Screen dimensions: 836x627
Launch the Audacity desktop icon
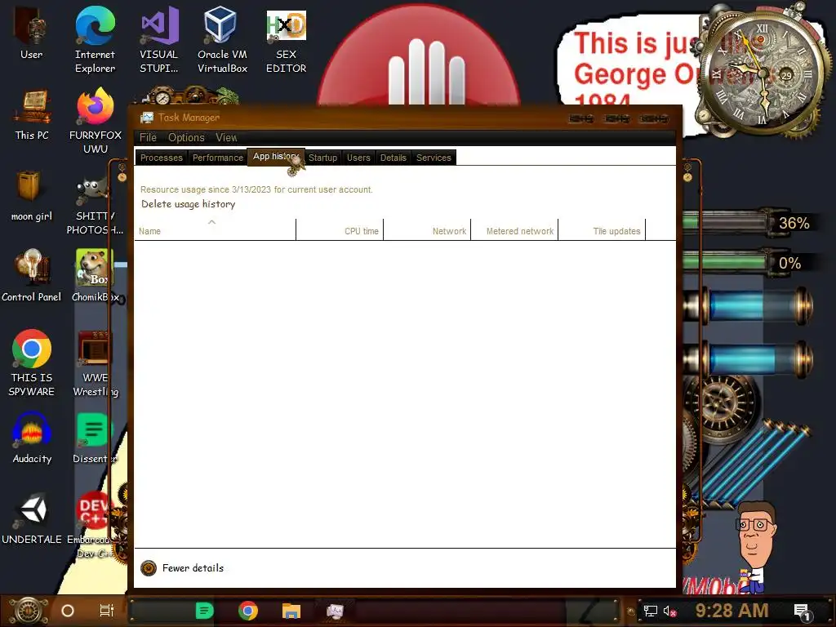pos(32,438)
